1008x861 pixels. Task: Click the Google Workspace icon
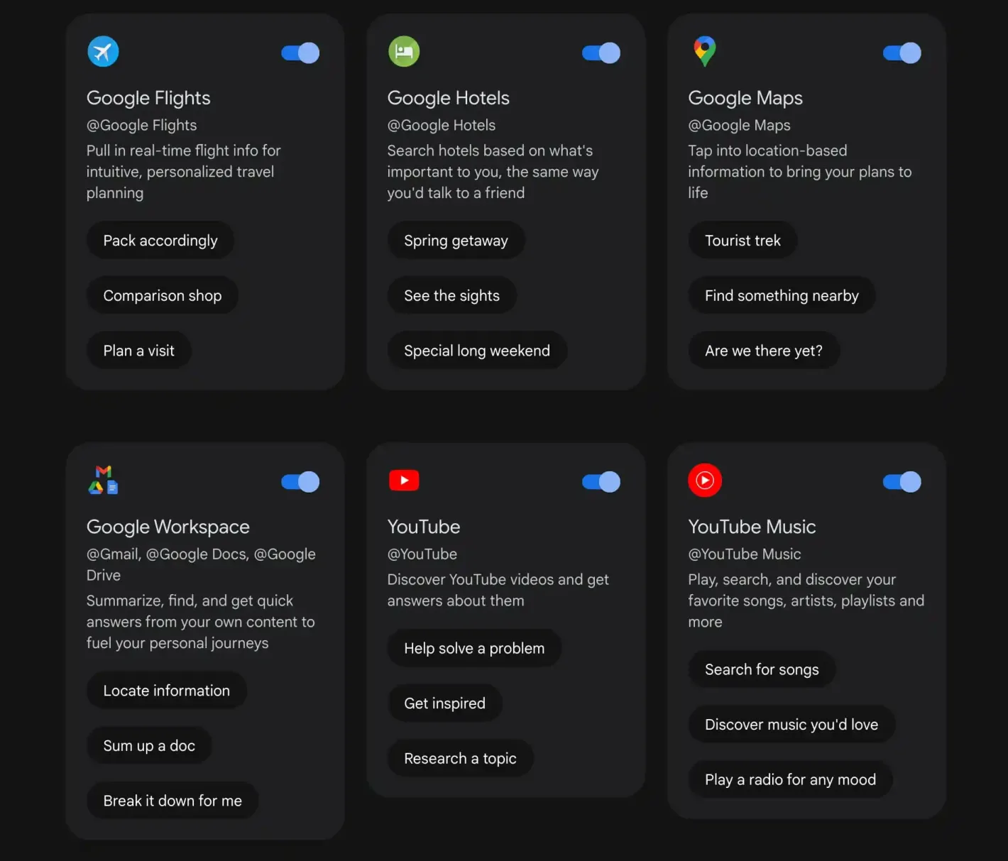tap(104, 481)
